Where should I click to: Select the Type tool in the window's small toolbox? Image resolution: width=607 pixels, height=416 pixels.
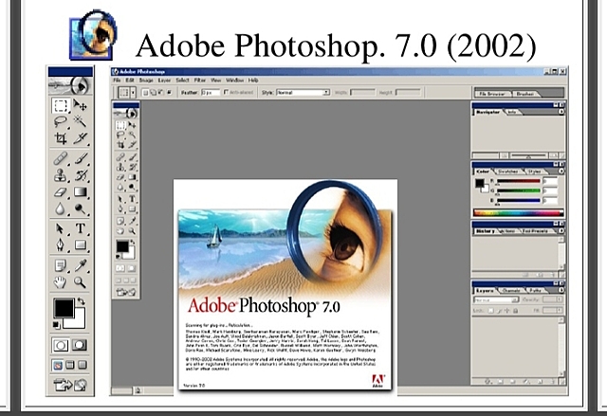tap(132, 199)
